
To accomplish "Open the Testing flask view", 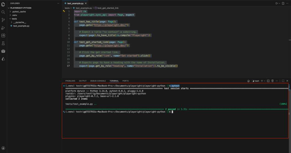I will click(x=3, y=43).
